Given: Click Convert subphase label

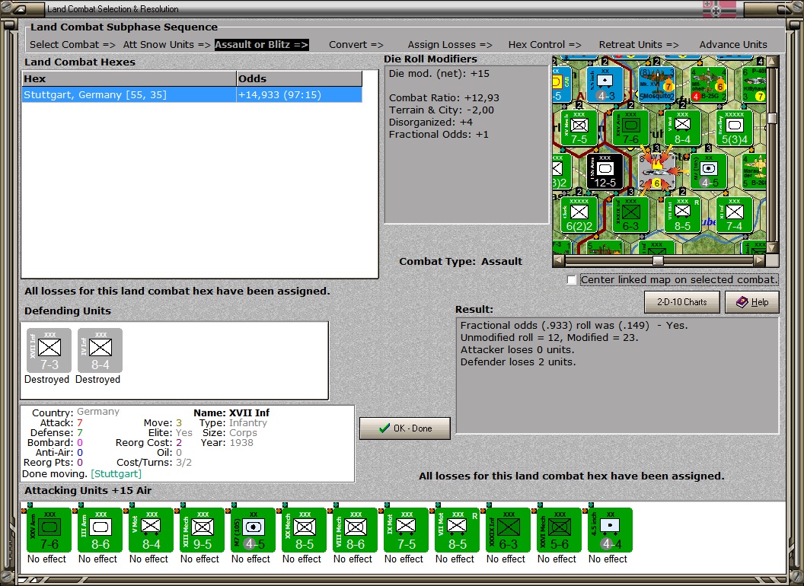Looking at the screenshot, I should coord(356,45).
